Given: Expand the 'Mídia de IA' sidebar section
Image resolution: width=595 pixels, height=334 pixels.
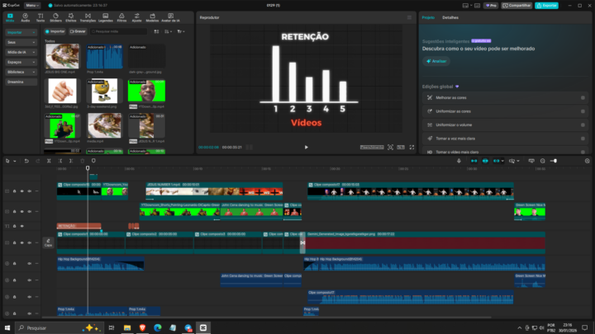Looking at the screenshot, I should (21, 51).
